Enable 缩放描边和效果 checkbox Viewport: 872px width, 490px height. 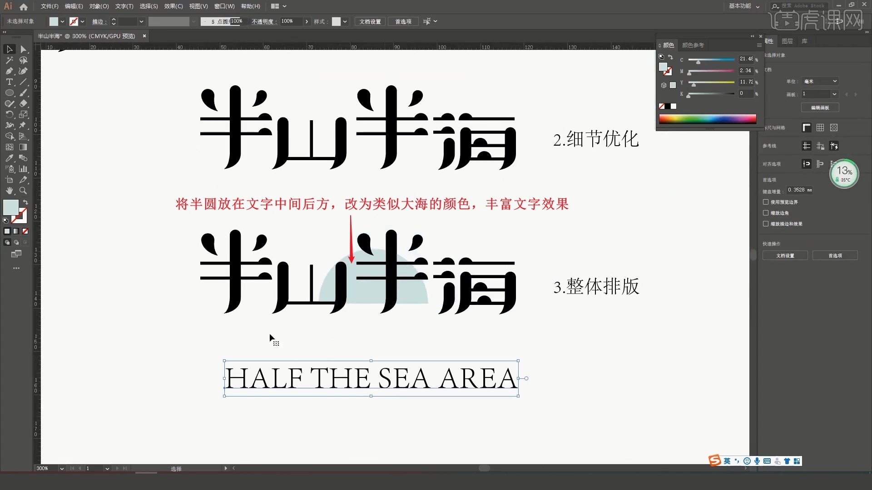pos(766,223)
